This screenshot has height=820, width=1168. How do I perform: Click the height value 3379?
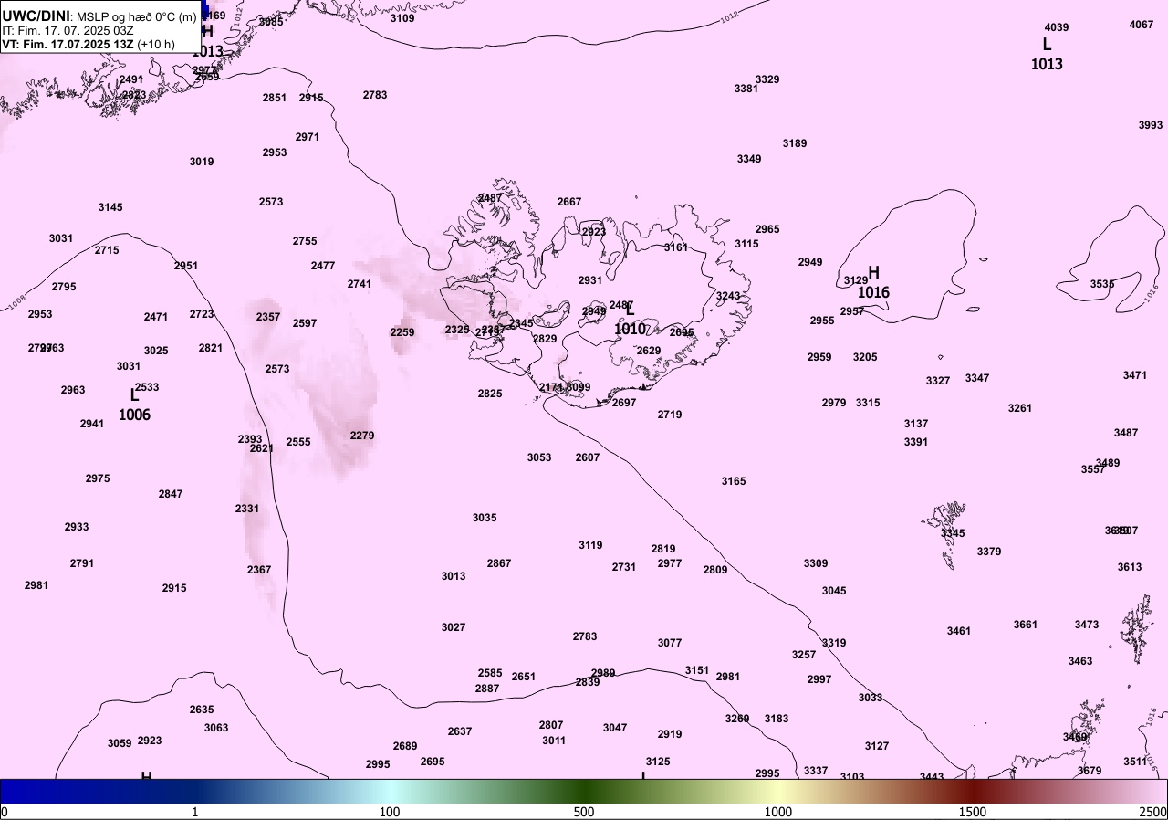click(x=989, y=552)
